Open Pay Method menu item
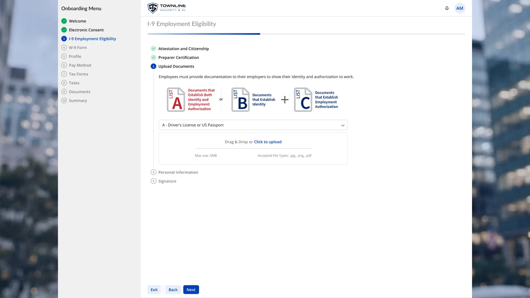The width and height of the screenshot is (530, 298). pyautogui.click(x=80, y=65)
